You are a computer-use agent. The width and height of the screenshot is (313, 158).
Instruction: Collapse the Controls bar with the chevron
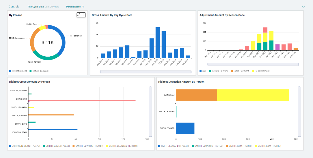pos(303,7)
